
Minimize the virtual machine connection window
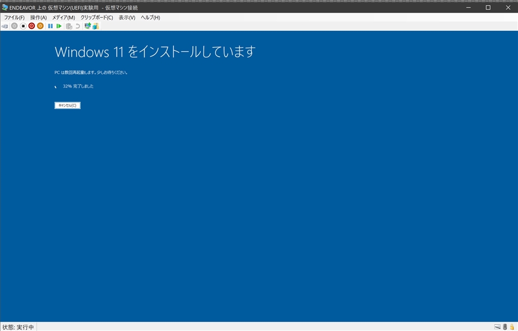coord(468,7)
